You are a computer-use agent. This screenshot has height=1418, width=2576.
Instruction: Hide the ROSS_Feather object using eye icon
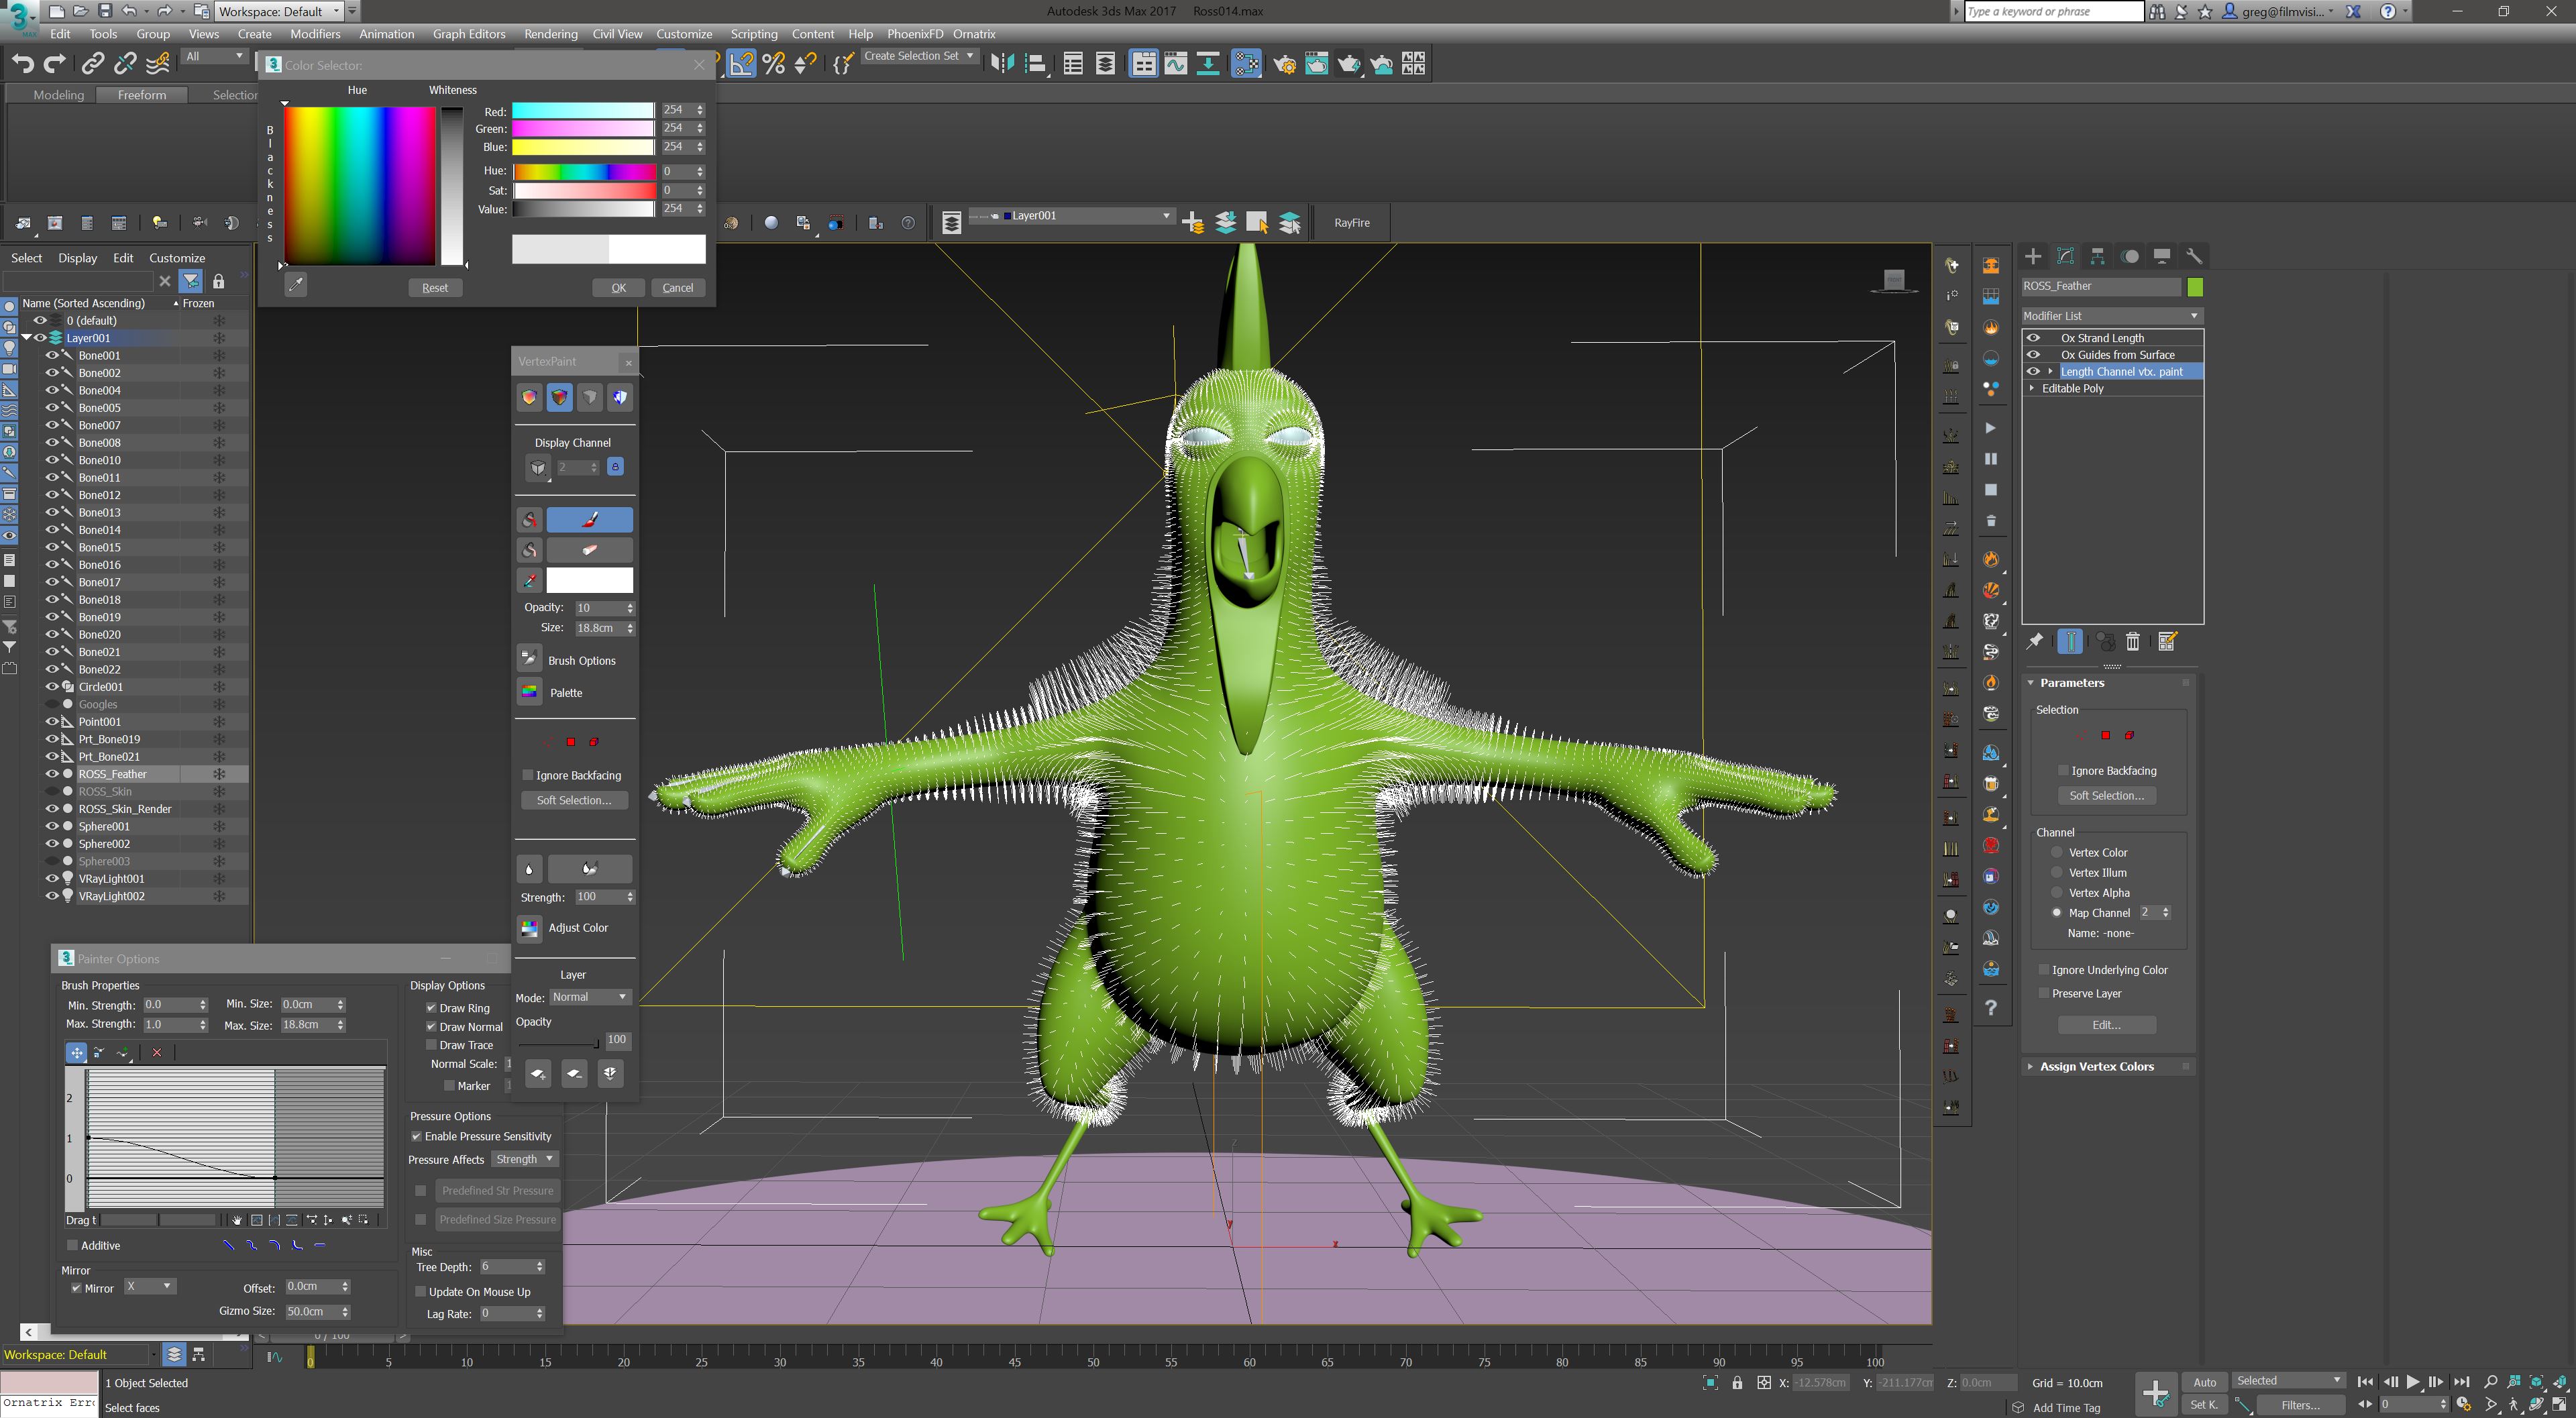coord(52,774)
